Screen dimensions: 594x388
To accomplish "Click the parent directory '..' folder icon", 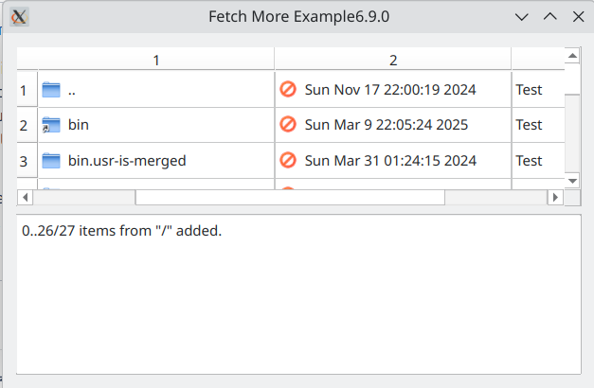I will click(x=51, y=90).
